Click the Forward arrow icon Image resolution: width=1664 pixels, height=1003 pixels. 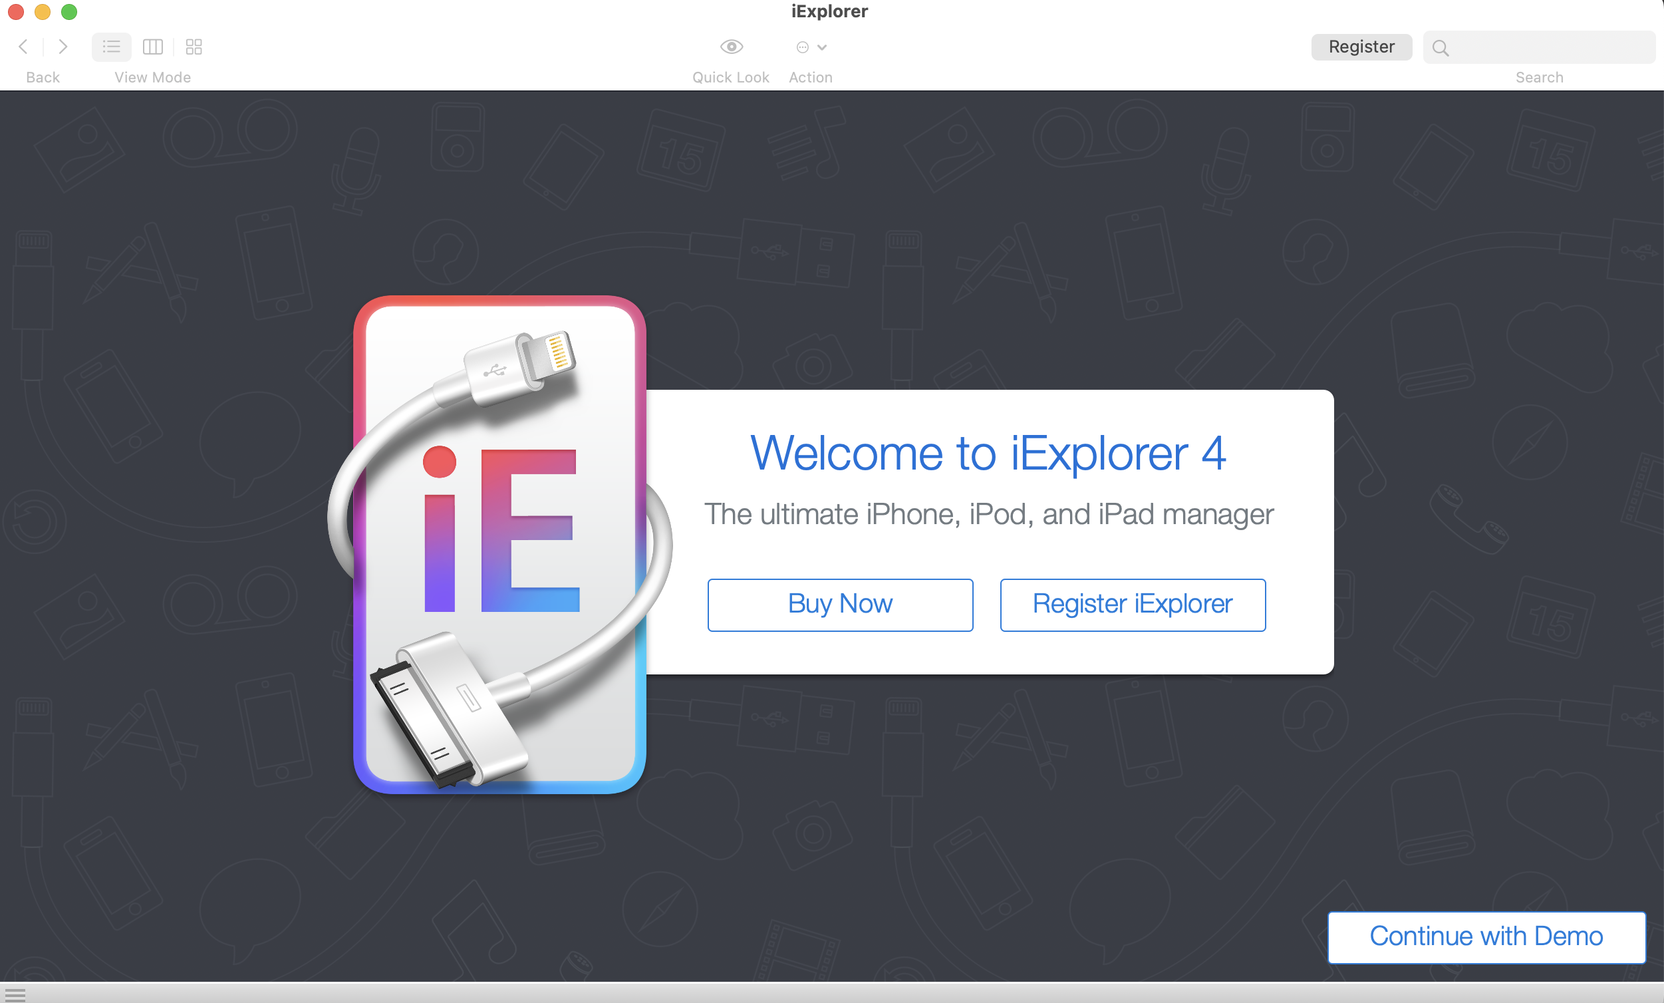click(63, 47)
